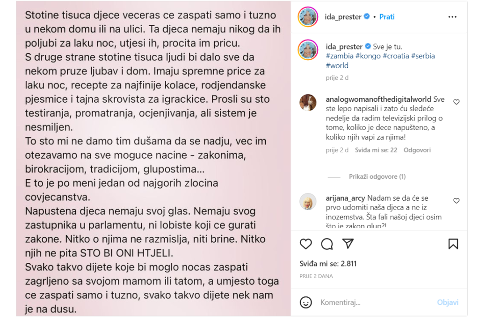Like the post with the heart icon
Viewport: 479px width, 323px height.
(306, 244)
